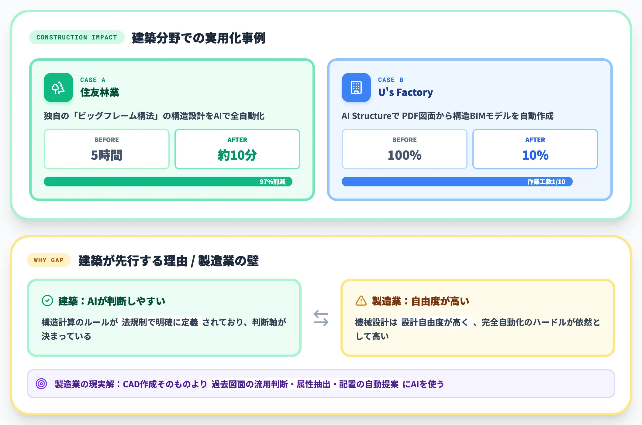
Task: Click the highlighted phrase 法規制で明確に定義
Action: click(x=160, y=322)
